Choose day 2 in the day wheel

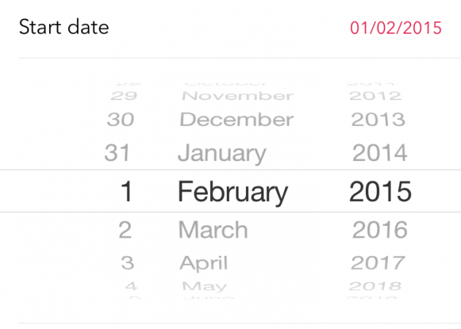pyautogui.click(x=125, y=230)
